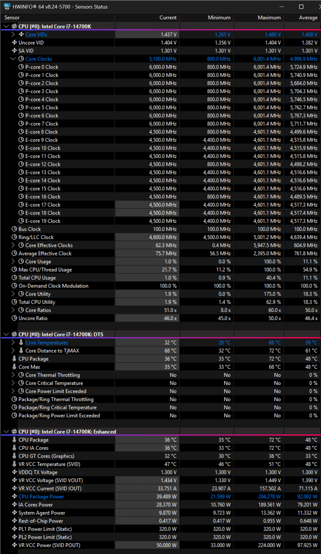Click the clock icon of E-core 8 Clock

point(21,132)
